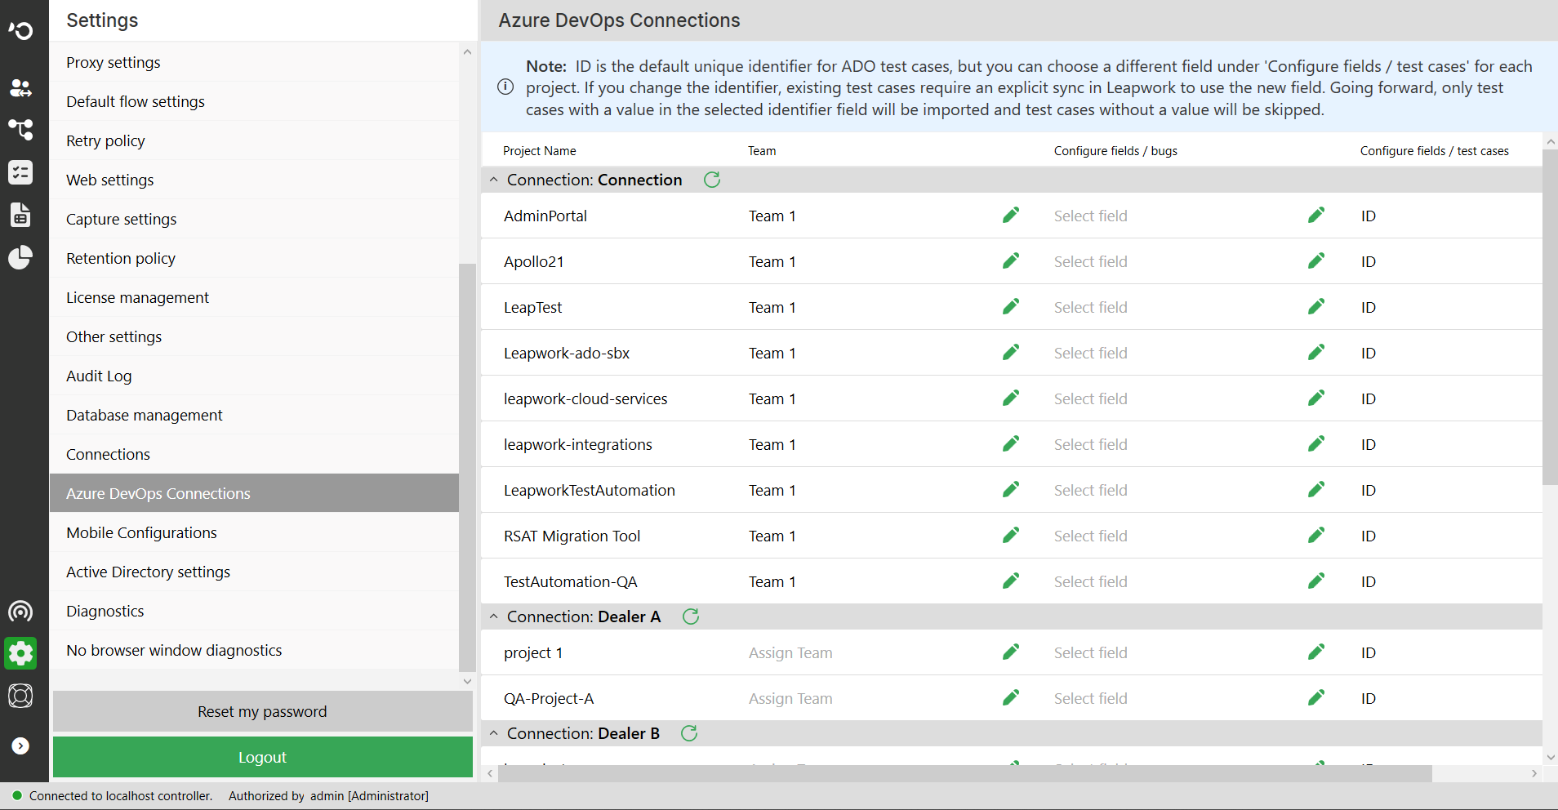
Task: Edit test case pencil for QA-Project-A
Action: pos(1316,697)
